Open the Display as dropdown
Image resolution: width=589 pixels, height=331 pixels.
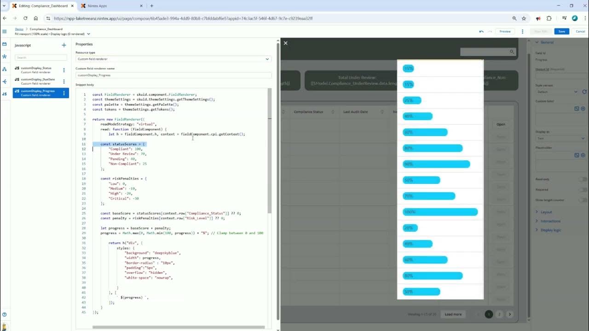point(559,138)
